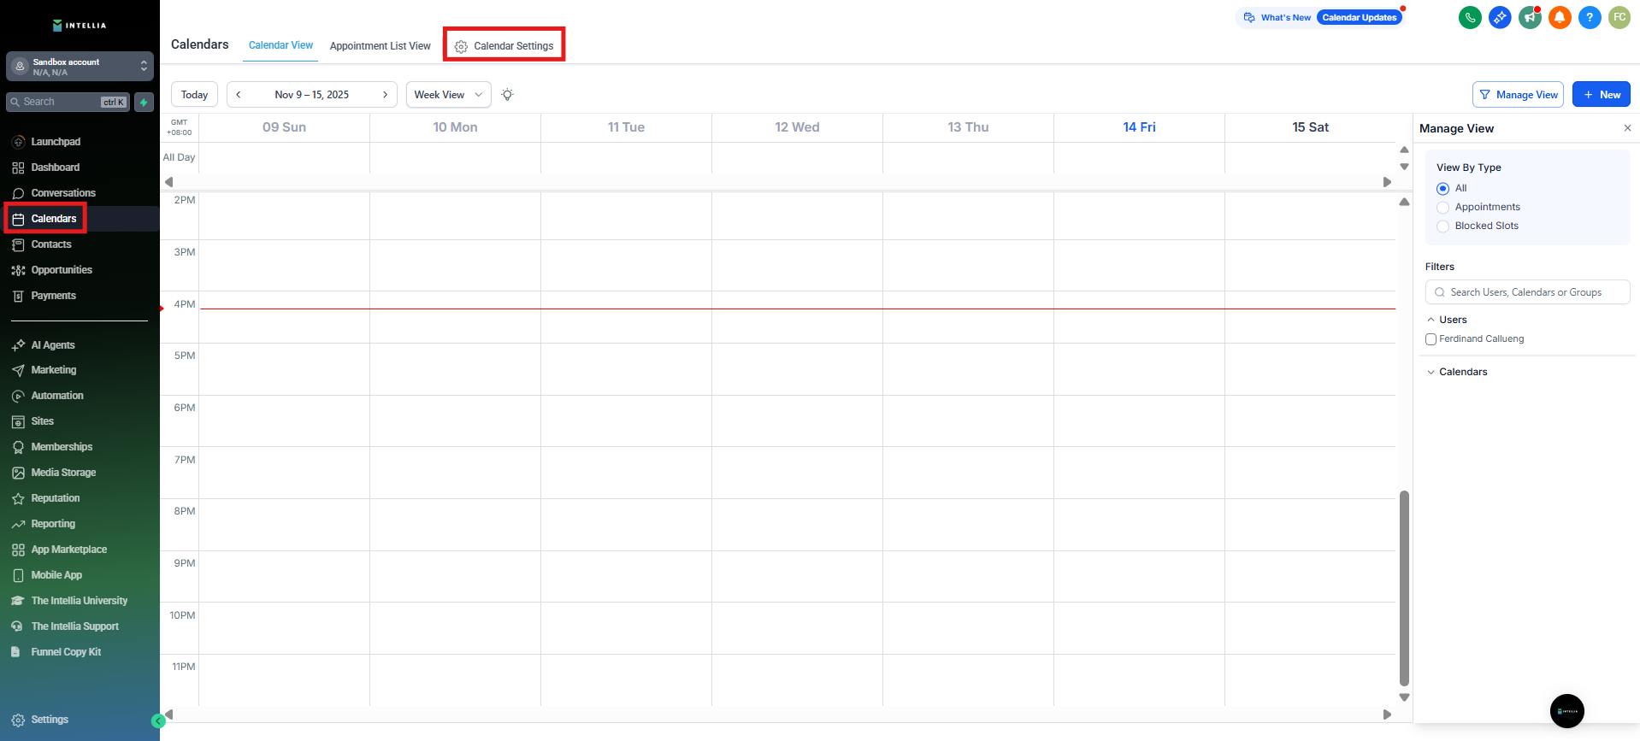Go to next week arrow
The width and height of the screenshot is (1640, 741).
click(x=385, y=95)
